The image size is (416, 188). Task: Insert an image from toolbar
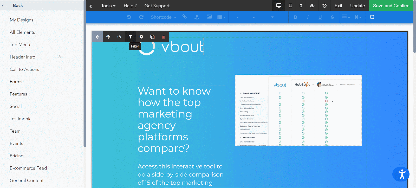pos(209,17)
